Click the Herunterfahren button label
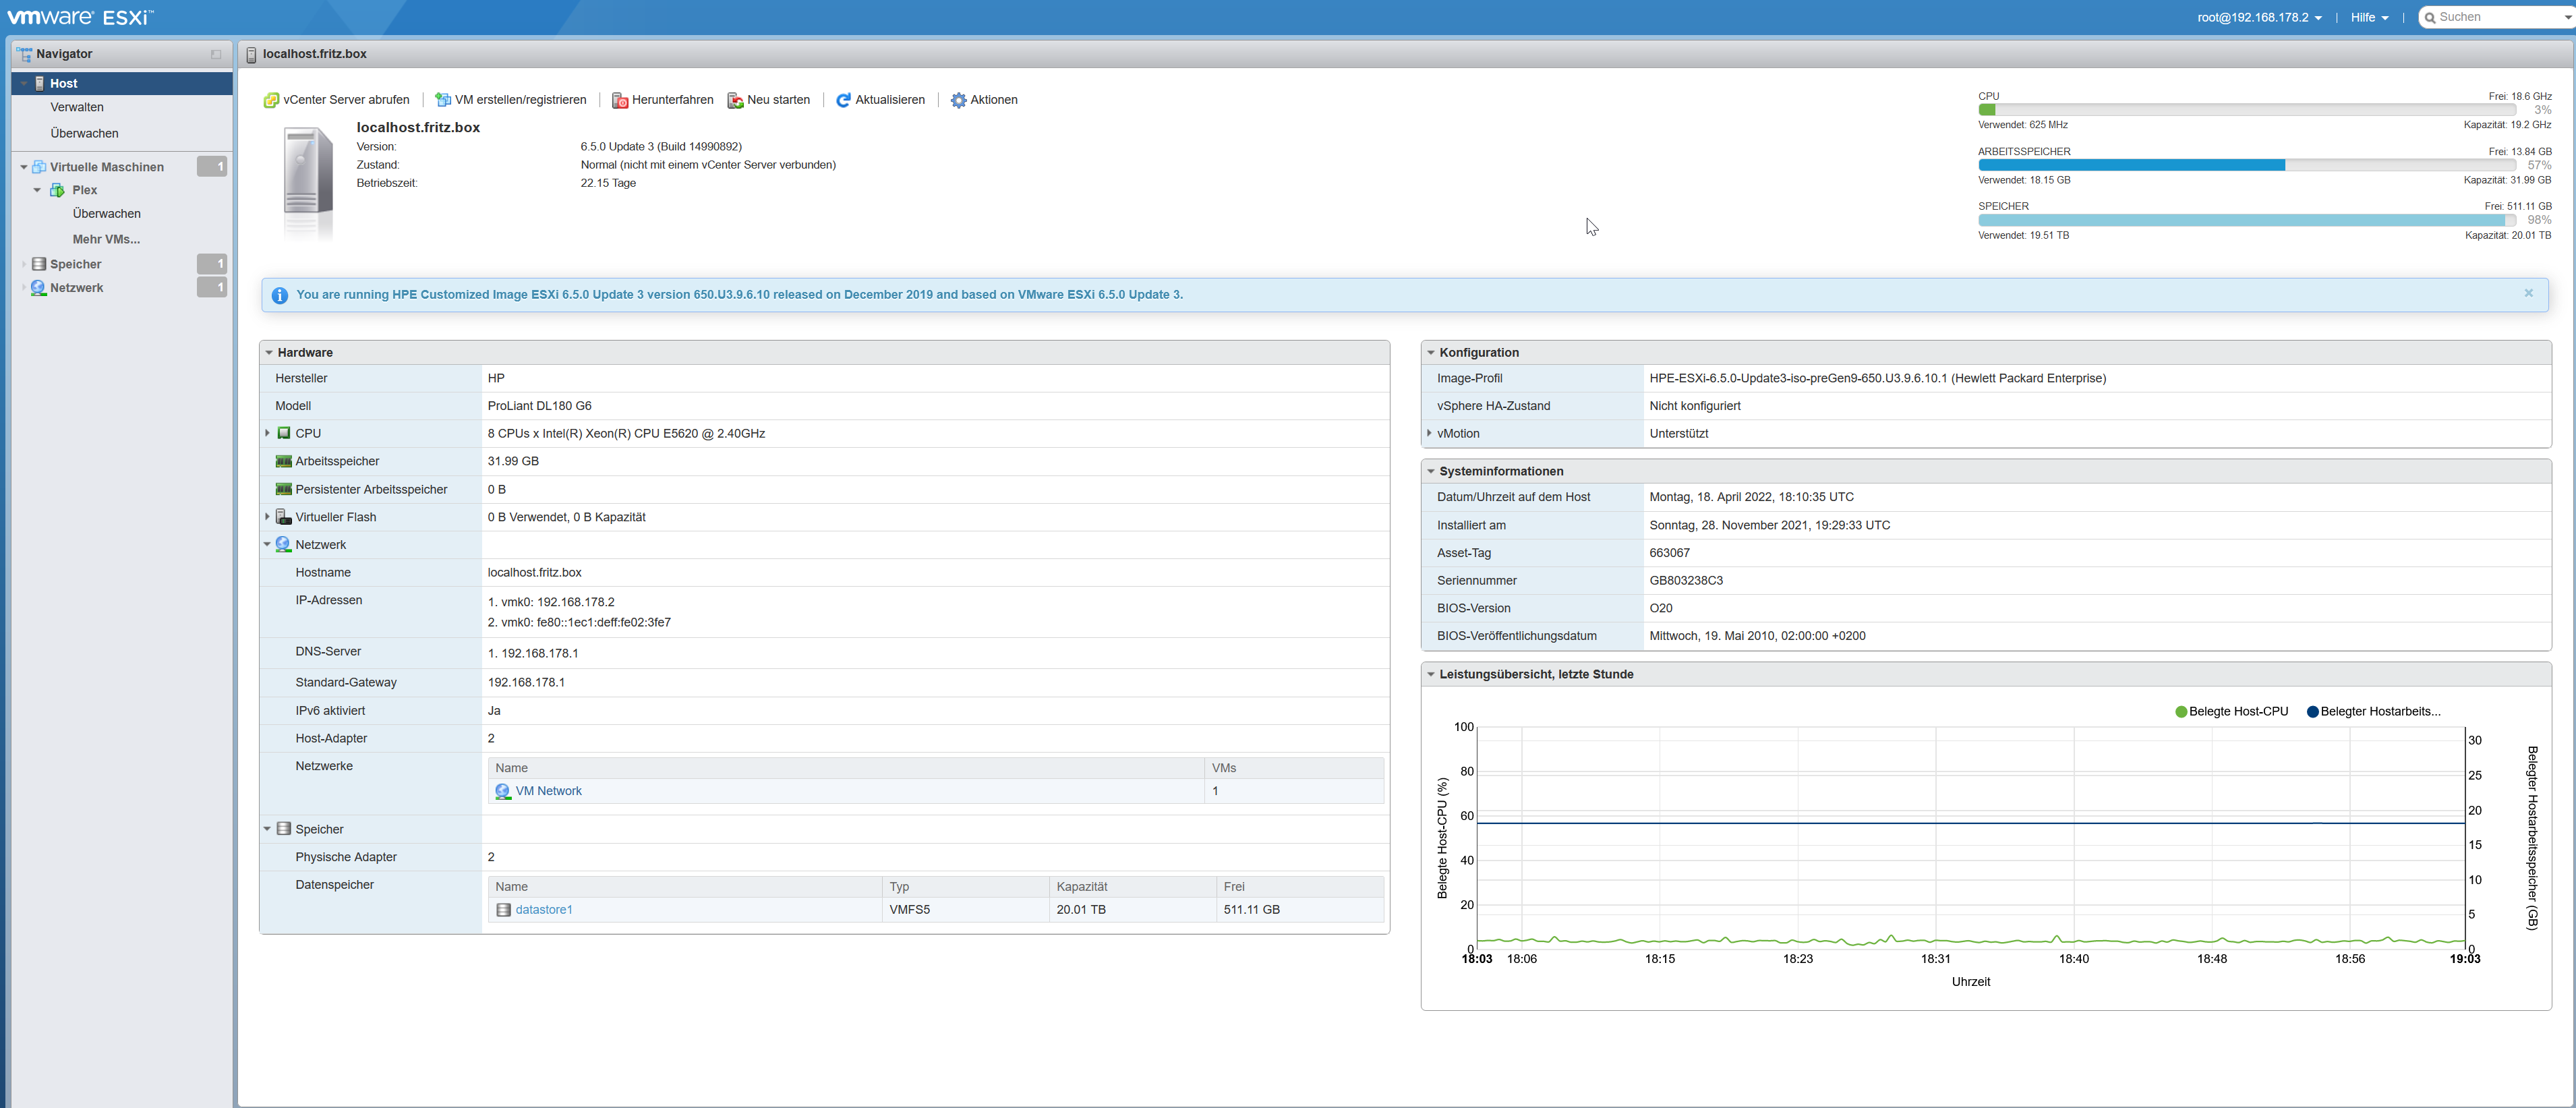The width and height of the screenshot is (2576, 1108). point(672,100)
